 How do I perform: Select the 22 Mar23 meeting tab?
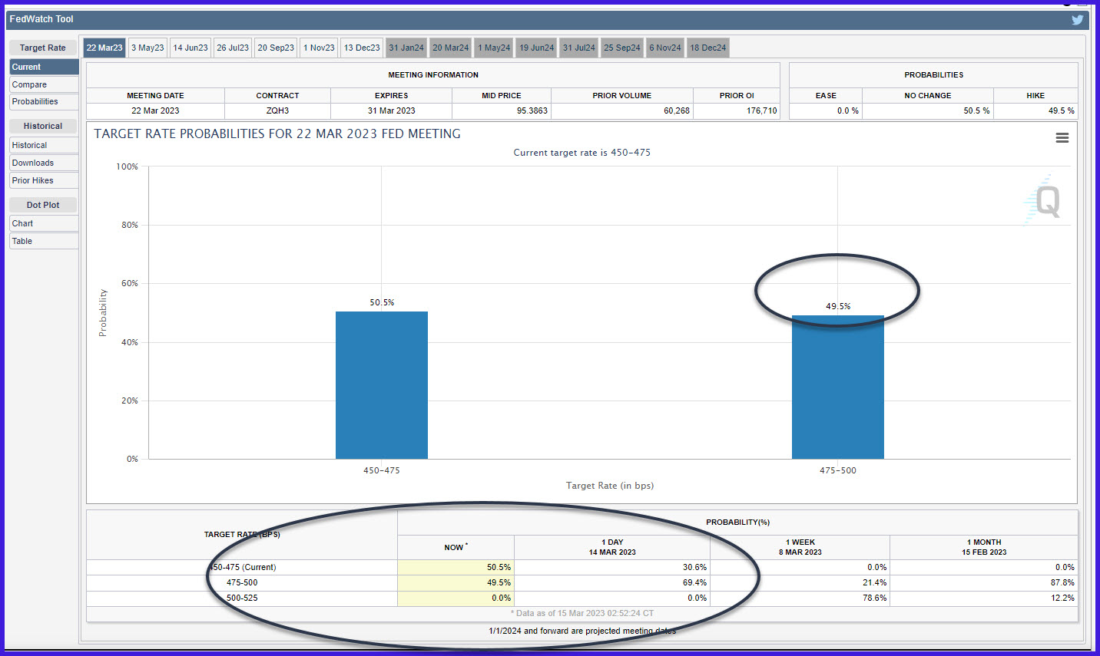click(x=104, y=48)
